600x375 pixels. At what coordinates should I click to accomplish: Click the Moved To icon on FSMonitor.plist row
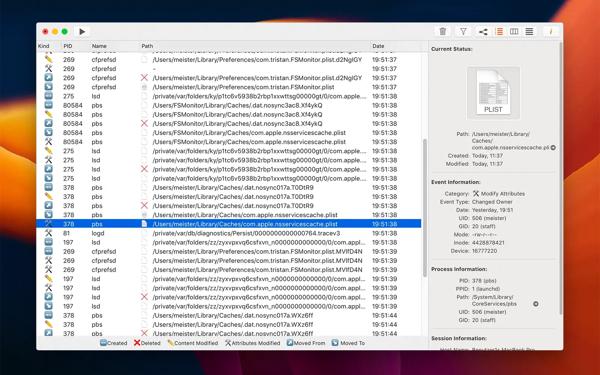48,87
